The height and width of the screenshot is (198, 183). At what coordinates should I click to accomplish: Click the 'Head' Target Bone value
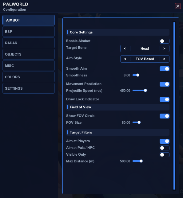click(145, 49)
